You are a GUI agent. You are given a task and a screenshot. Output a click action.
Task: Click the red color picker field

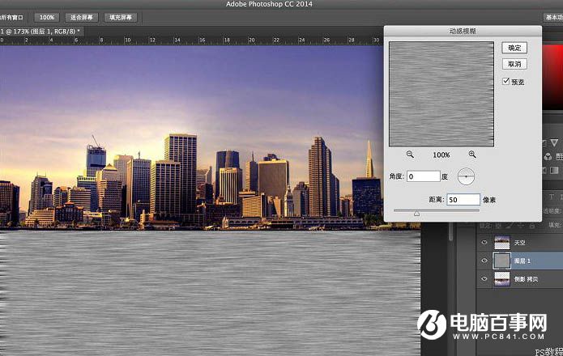(x=552, y=77)
